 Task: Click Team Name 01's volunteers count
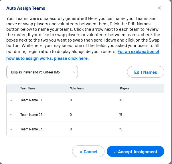pos(71,100)
